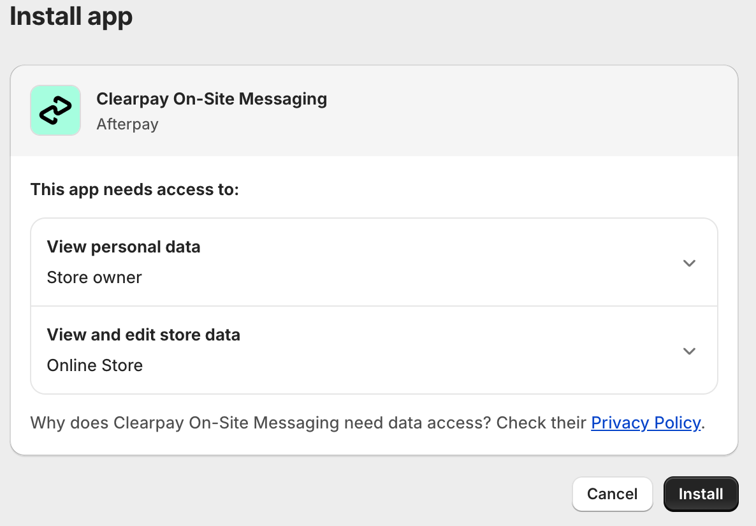
Task: Click the Clearpay app logo icon
Action: click(x=55, y=110)
